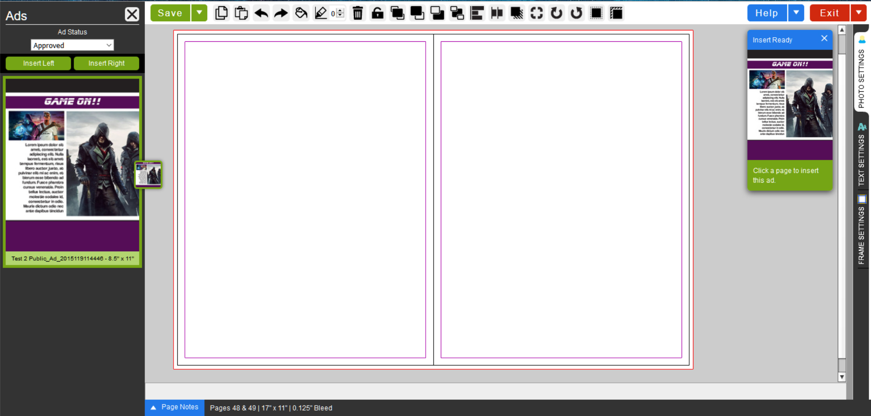Redo with the right-pointing arrow
Screen dimensions: 871x416
tap(281, 13)
